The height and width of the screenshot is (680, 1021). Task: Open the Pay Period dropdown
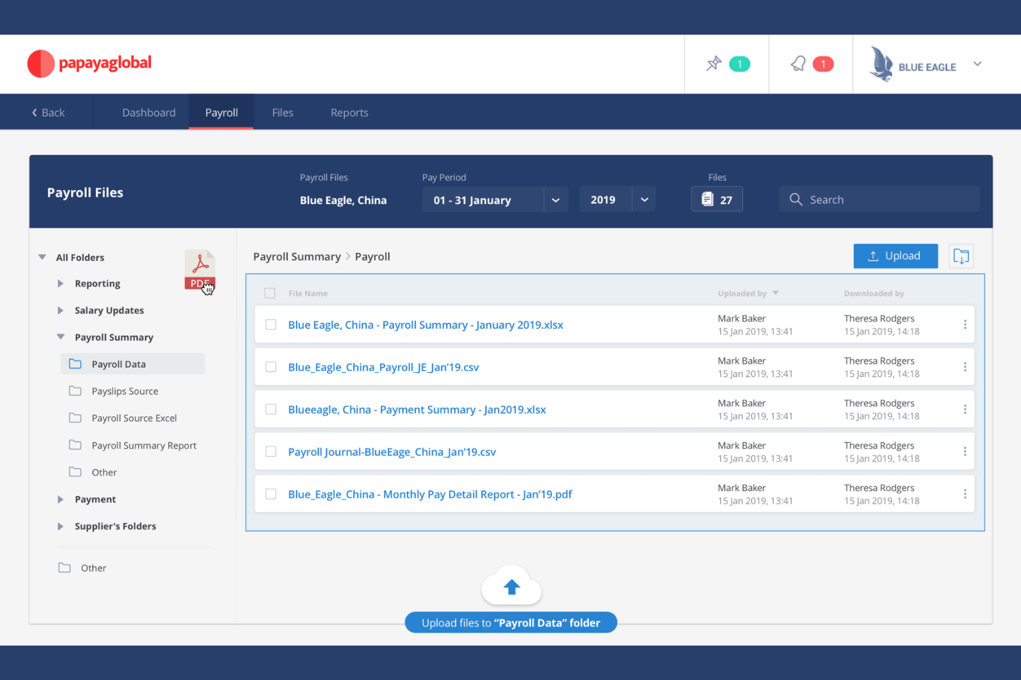pos(555,200)
